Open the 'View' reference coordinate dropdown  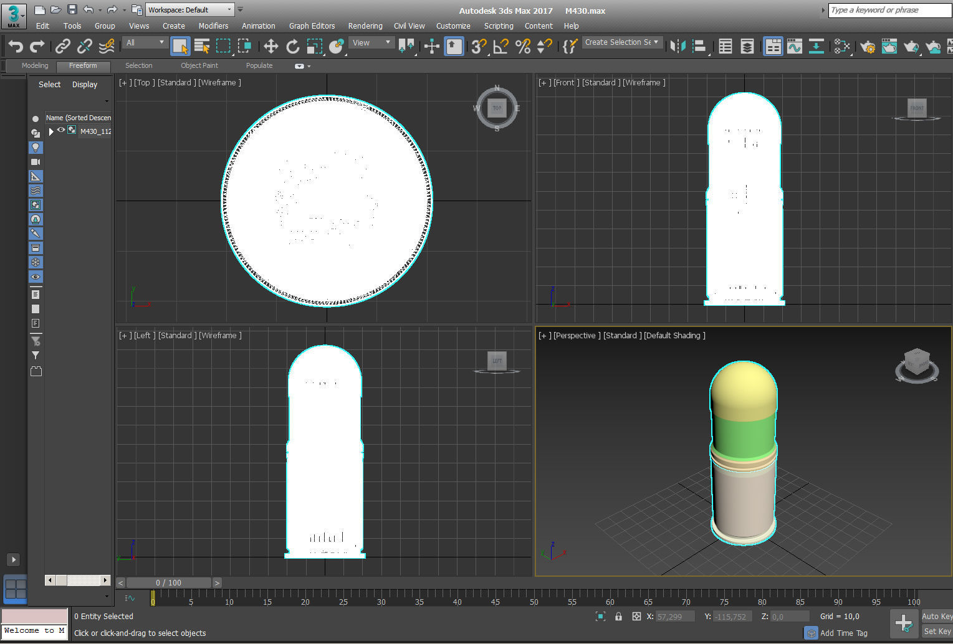click(x=372, y=42)
